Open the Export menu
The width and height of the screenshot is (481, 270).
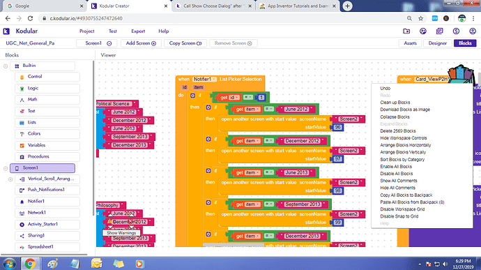point(138,31)
